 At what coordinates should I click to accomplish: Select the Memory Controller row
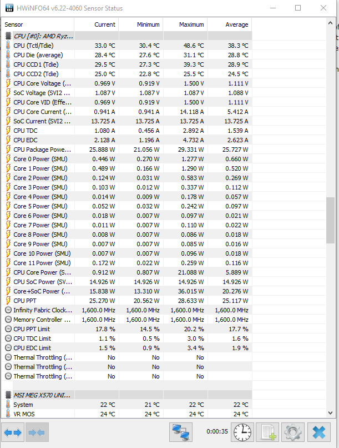(127, 320)
